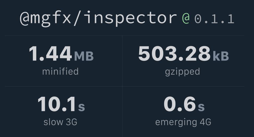Click the 1.44 minified size value

[x=50, y=53]
